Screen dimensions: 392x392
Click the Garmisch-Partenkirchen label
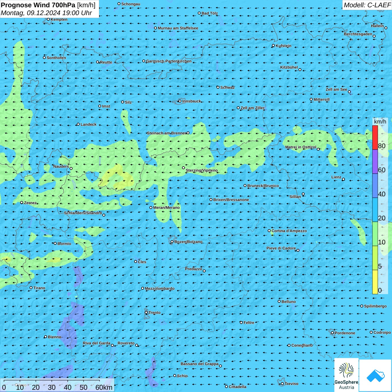coord(169,61)
